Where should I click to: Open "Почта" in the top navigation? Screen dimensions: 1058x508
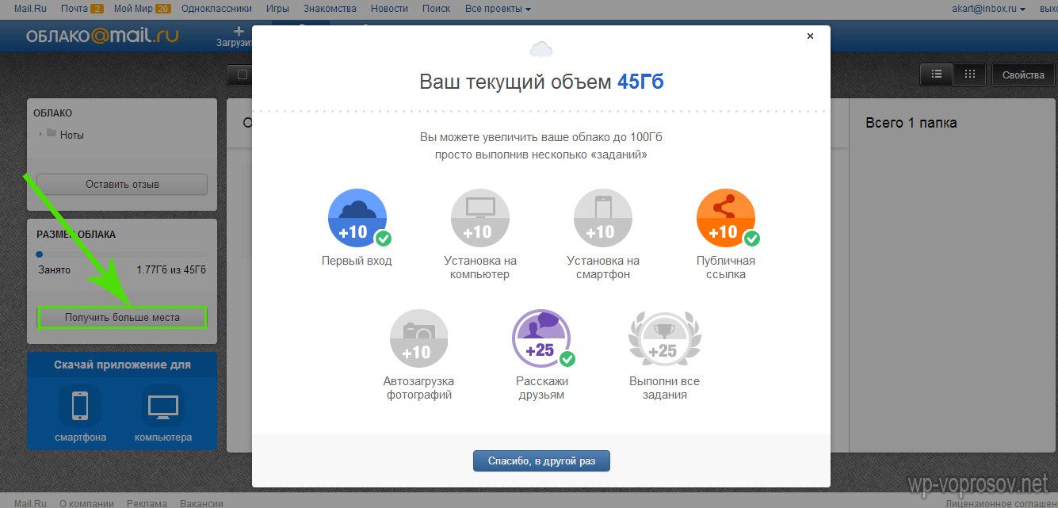click(x=74, y=9)
